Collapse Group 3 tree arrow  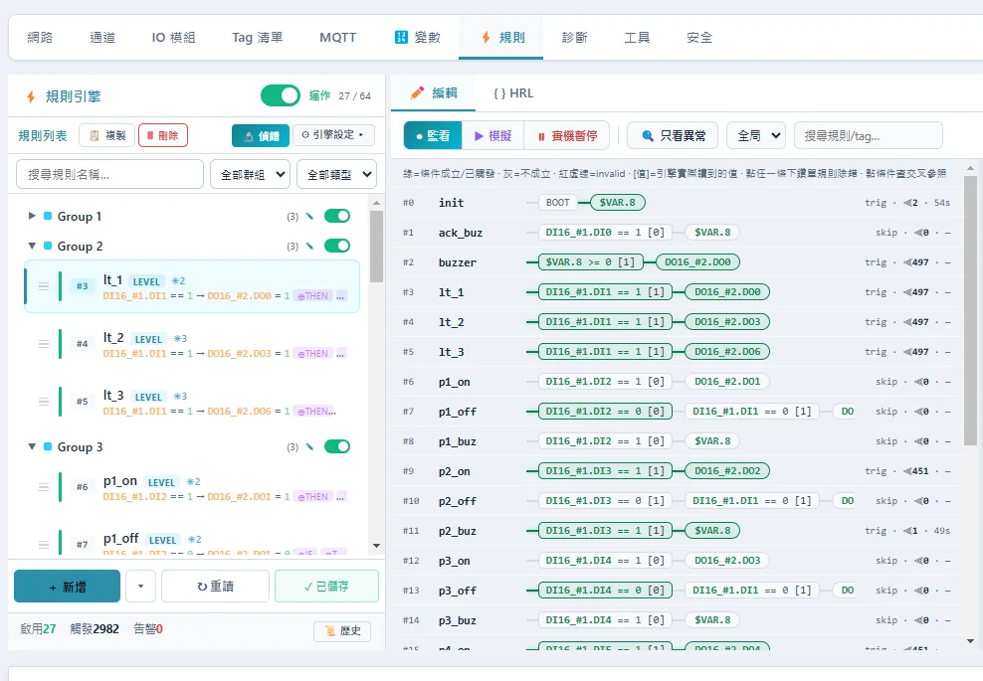coord(32,446)
